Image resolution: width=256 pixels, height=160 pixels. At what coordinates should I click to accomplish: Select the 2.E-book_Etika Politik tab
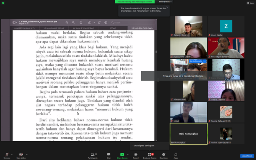142,28
